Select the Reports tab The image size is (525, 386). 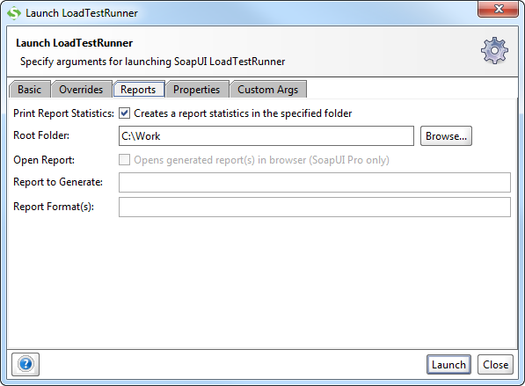pyautogui.click(x=138, y=90)
